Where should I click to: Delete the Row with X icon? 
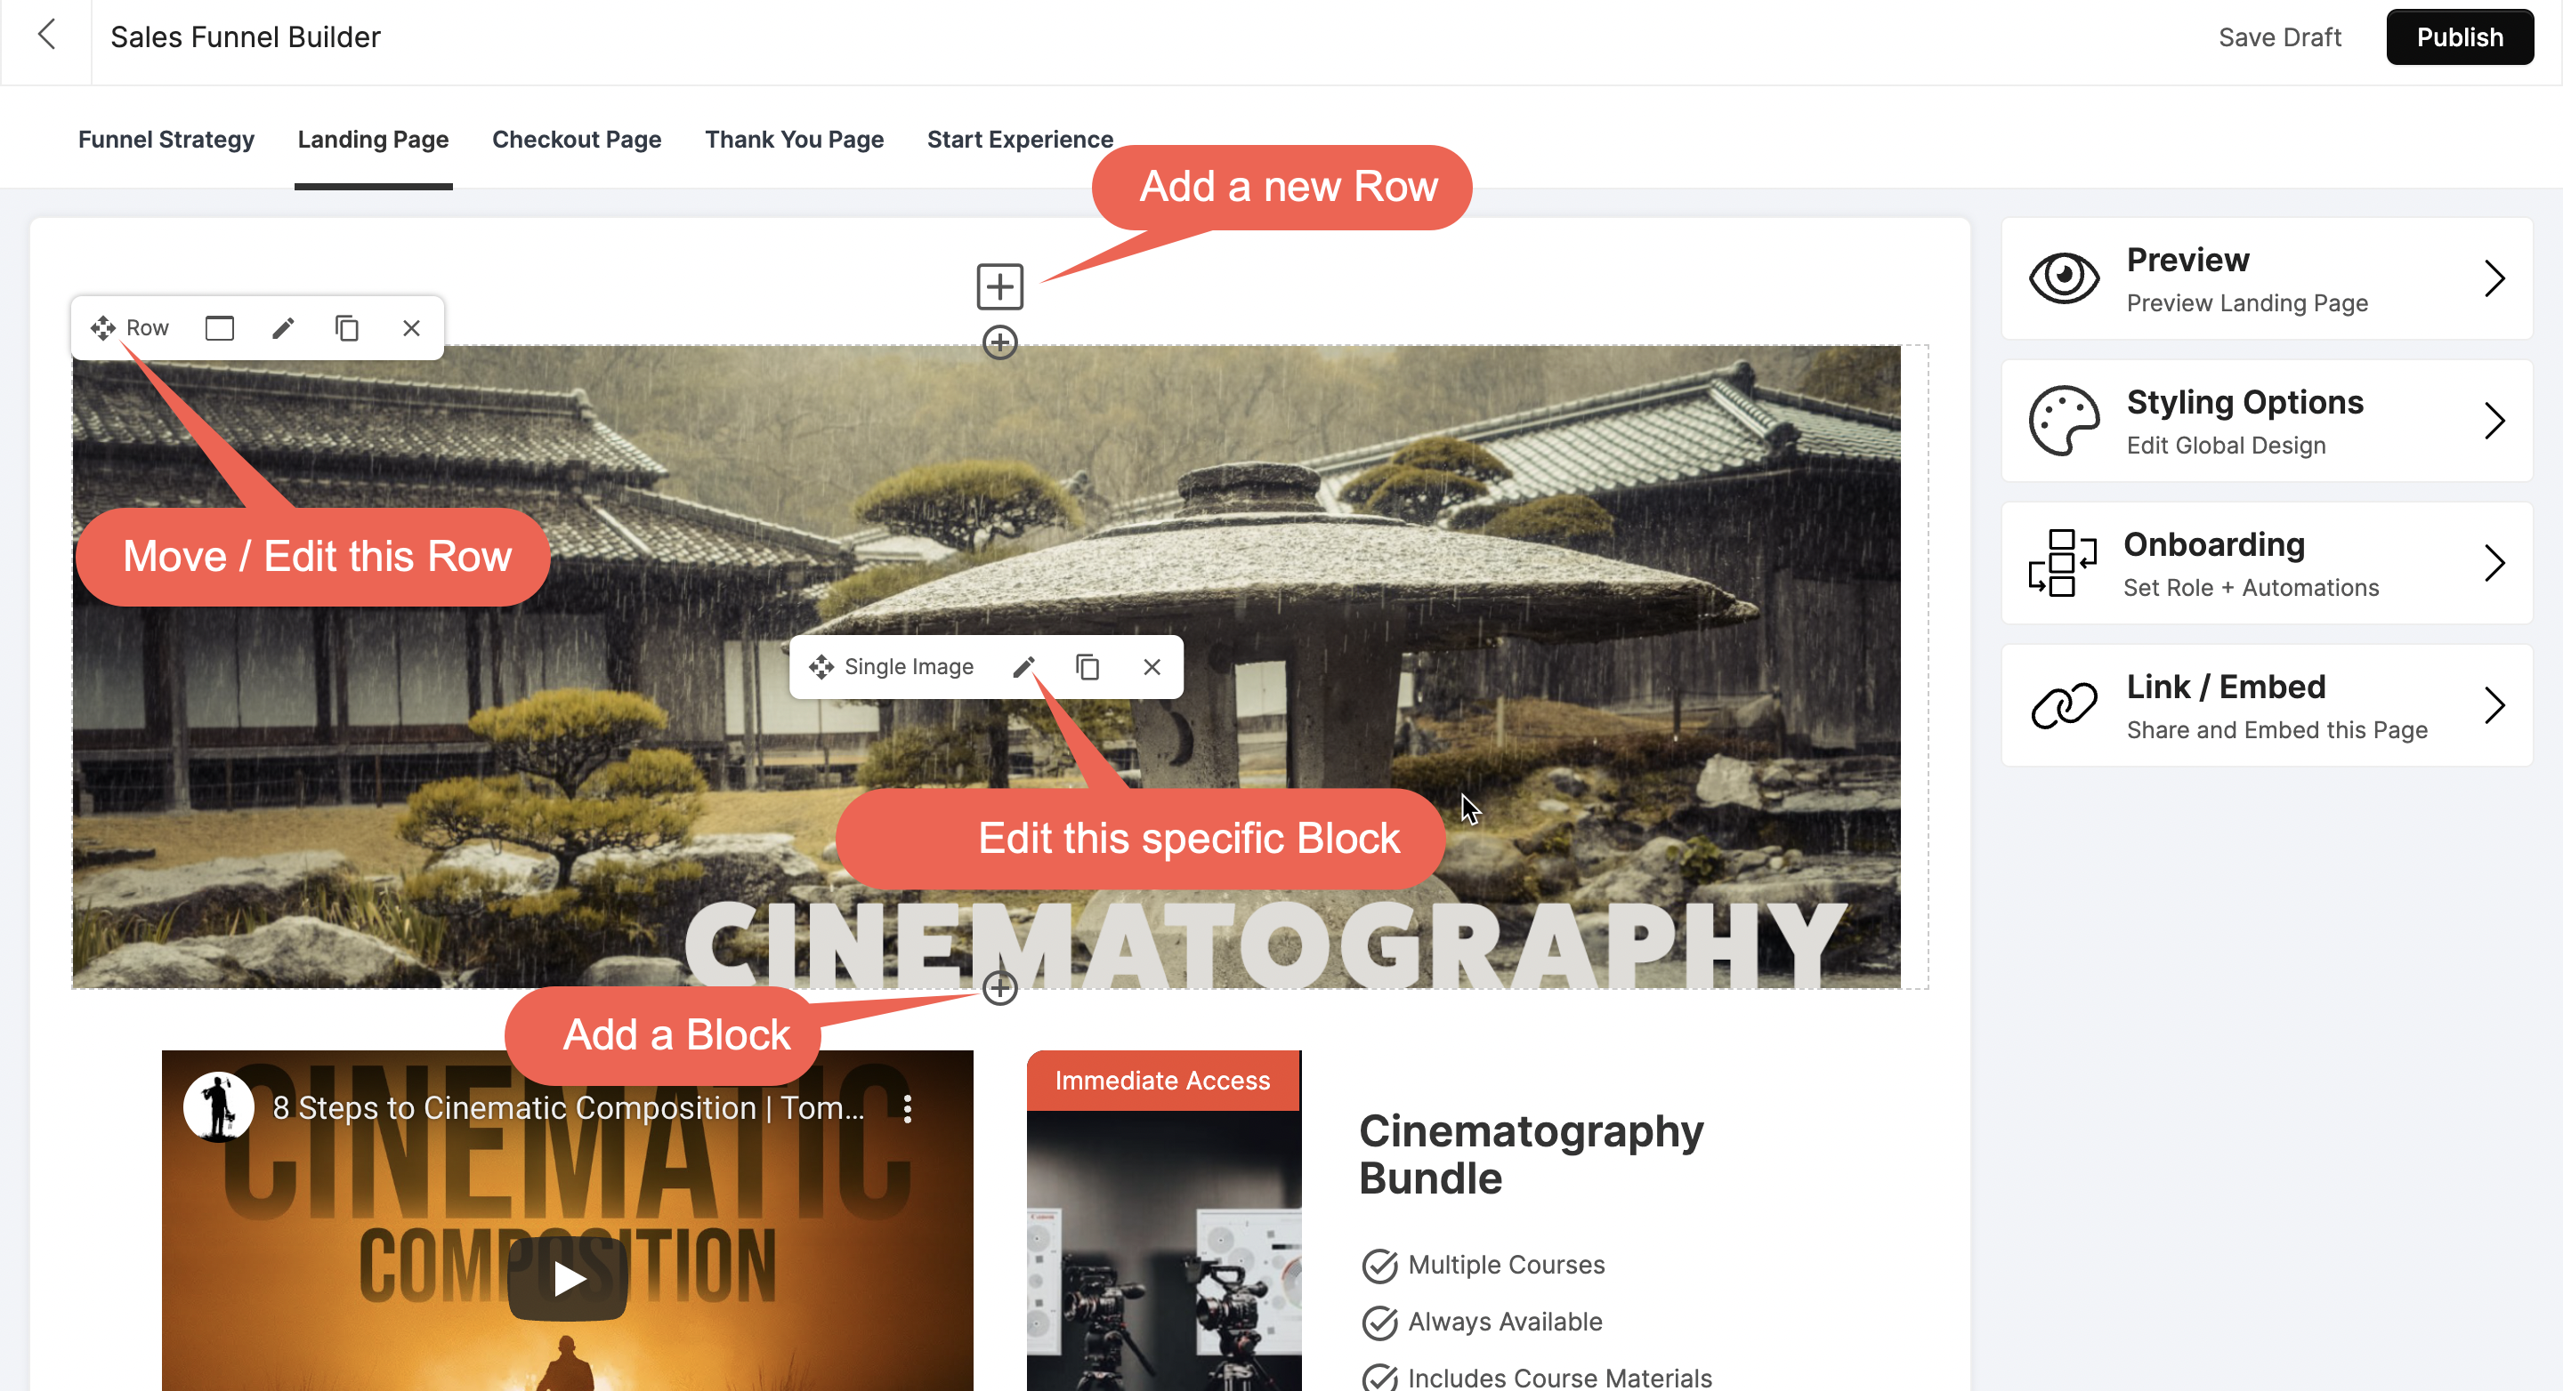click(412, 328)
